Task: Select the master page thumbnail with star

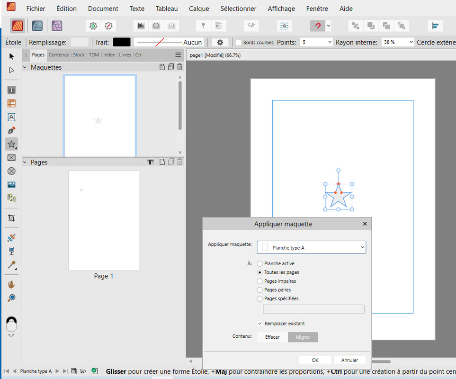Action: click(100, 116)
